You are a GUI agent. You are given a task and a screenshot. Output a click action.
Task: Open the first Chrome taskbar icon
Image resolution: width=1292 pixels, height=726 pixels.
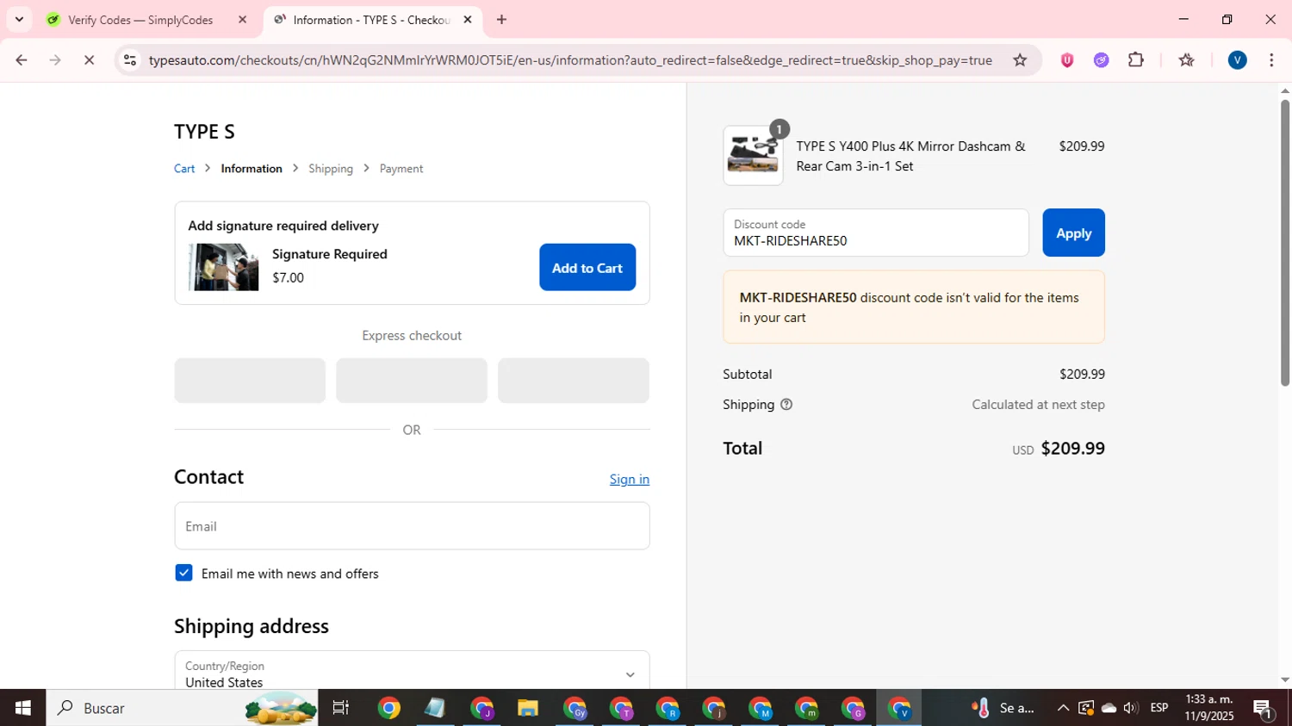tap(388, 708)
